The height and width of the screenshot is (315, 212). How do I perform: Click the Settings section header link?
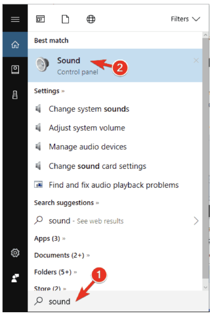(x=49, y=91)
